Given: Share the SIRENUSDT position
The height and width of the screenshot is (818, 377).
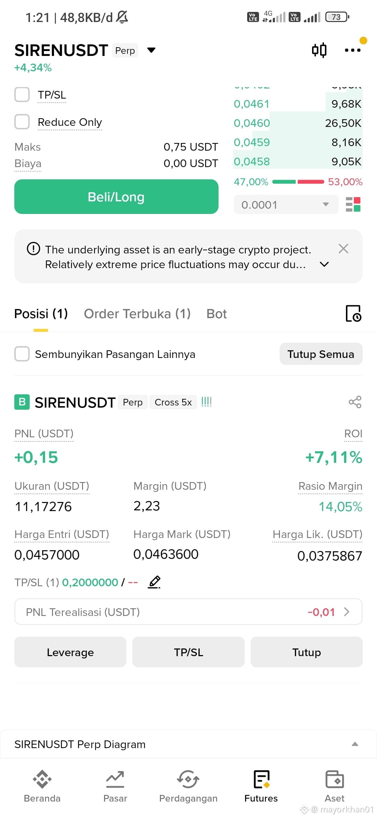Looking at the screenshot, I should click(x=355, y=402).
